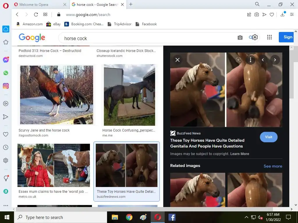Click the taskbar Type here to search
Image resolution: width=298 pixels, height=223 pixels.
pos(61,217)
